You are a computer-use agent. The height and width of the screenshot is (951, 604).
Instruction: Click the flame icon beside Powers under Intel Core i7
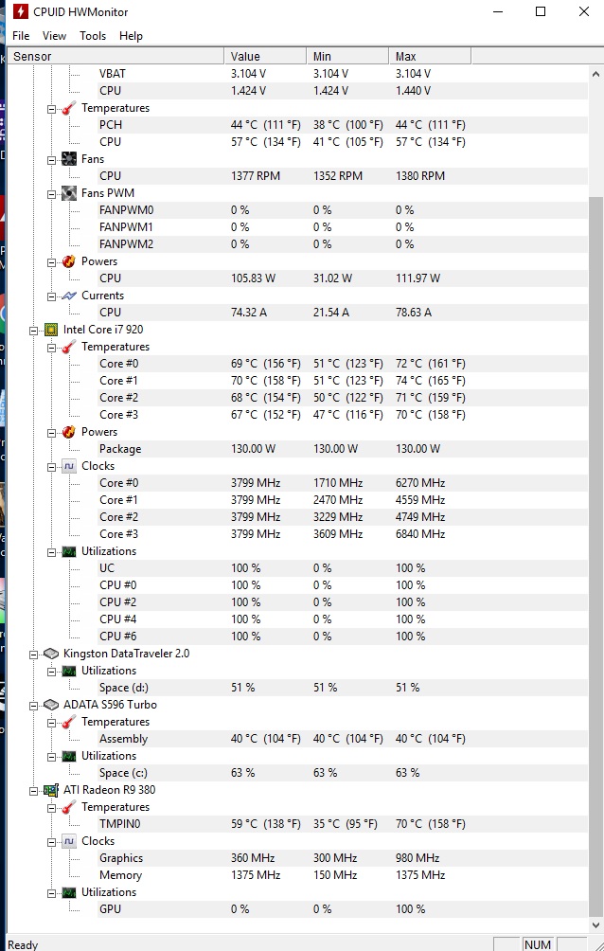[68, 432]
